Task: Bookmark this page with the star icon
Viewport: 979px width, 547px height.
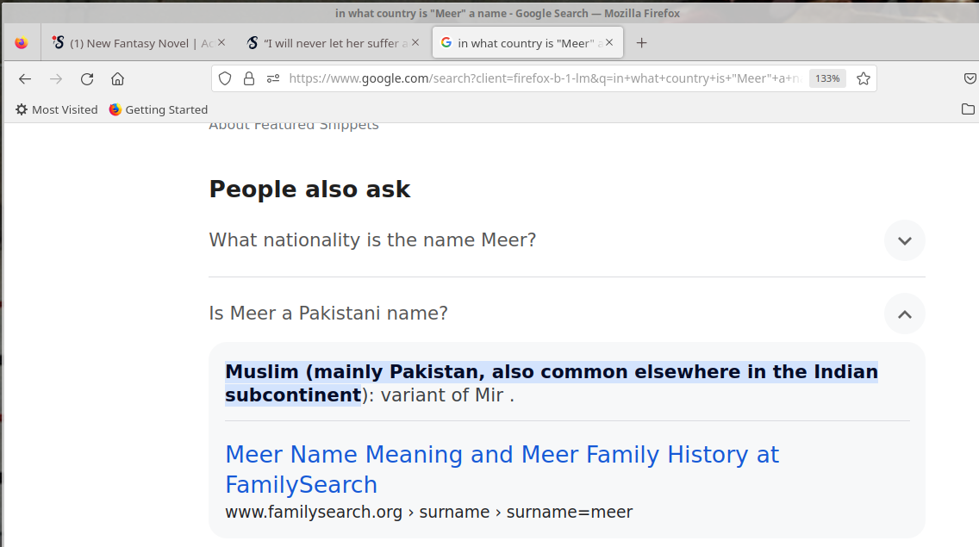Action: coord(864,78)
